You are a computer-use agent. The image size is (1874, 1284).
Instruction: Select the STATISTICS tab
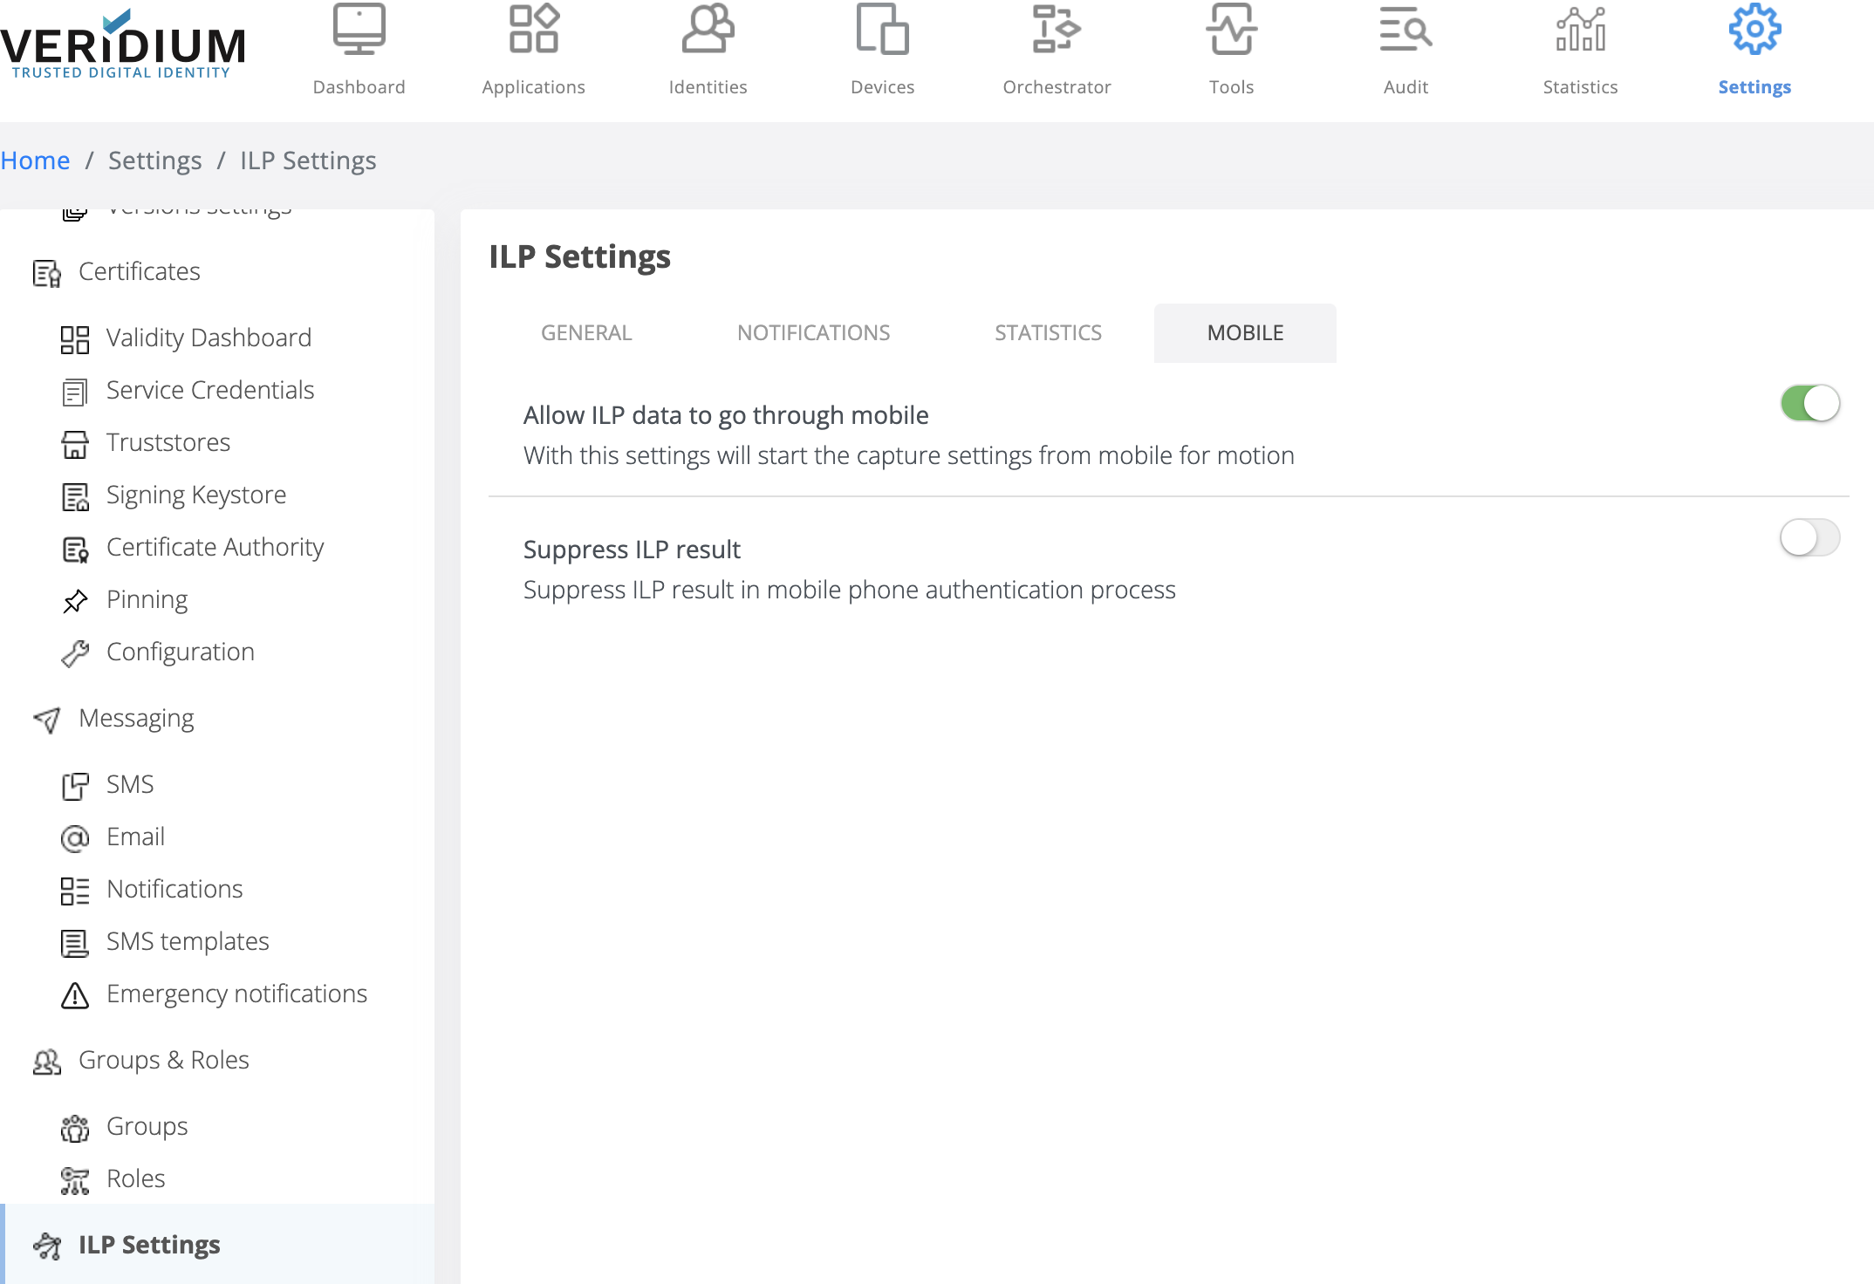tap(1047, 332)
